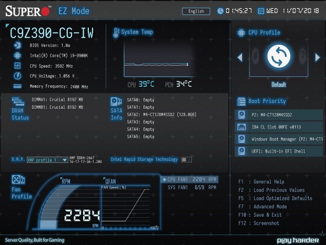Click the CPU Voltage lightning icon
The image size is (326, 245).
pos(17,76)
